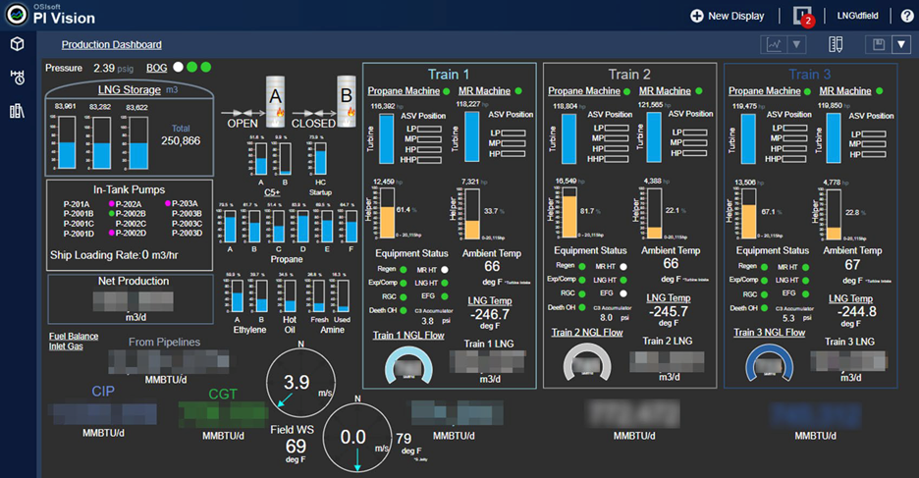Click the white BOG status indicator

pos(178,67)
